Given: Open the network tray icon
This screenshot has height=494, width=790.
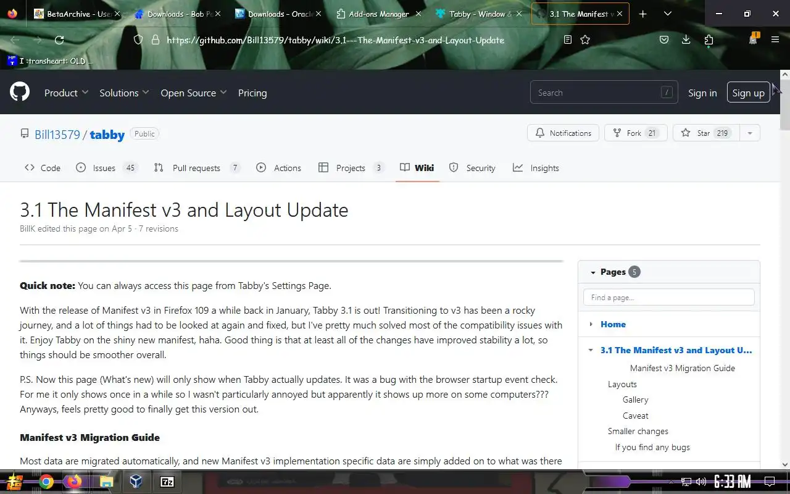Looking at the screenshot, I should pos(686,482).
